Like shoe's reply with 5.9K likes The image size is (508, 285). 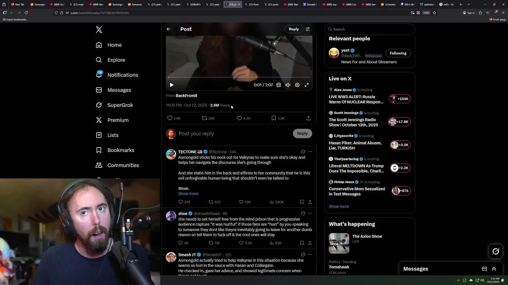pos(245,243)
